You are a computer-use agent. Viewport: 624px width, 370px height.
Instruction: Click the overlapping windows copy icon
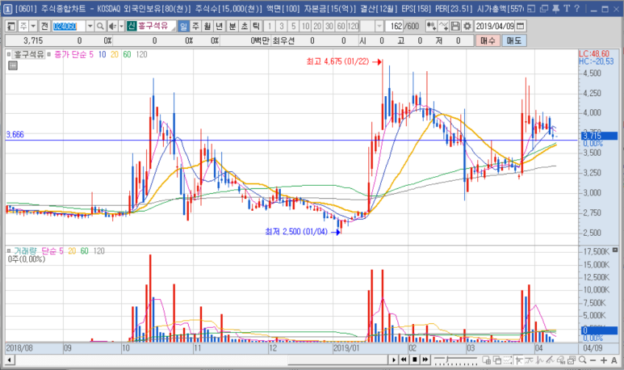497,360
